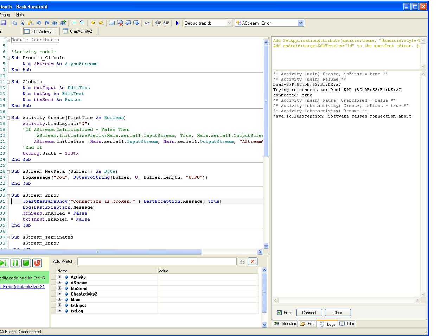Viewport: 447px width, 336px height.
Task: Expand the Module Attributes region
Action: pyautogui.click(x=8, y=40)
